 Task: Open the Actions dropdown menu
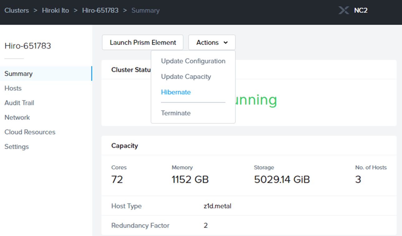(212, 42)
